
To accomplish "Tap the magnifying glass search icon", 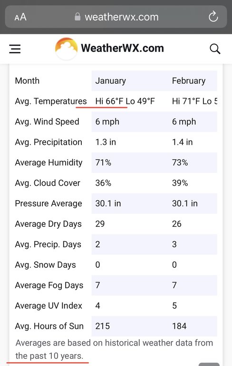I will click(x=215, y=49).
